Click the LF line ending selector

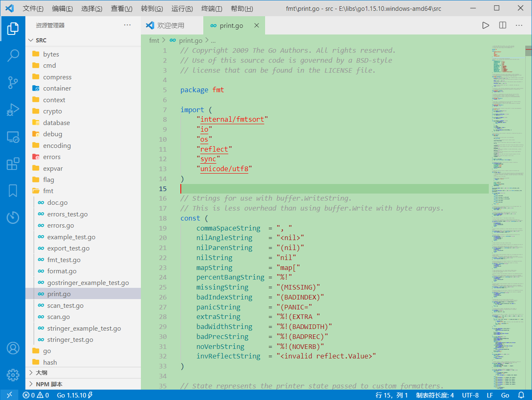[x=490, y=395]
